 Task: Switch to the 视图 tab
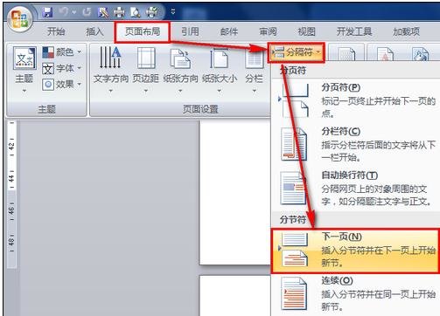coord(306,31)
